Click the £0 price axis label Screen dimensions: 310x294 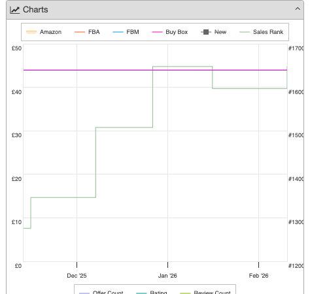point(18,266)
